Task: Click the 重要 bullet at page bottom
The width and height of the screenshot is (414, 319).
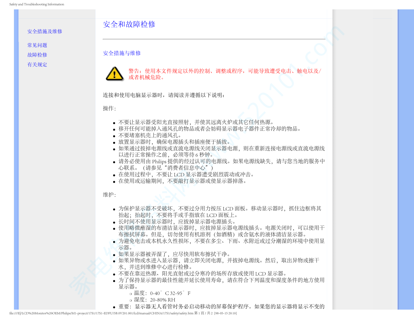Action: pos(221,306)
